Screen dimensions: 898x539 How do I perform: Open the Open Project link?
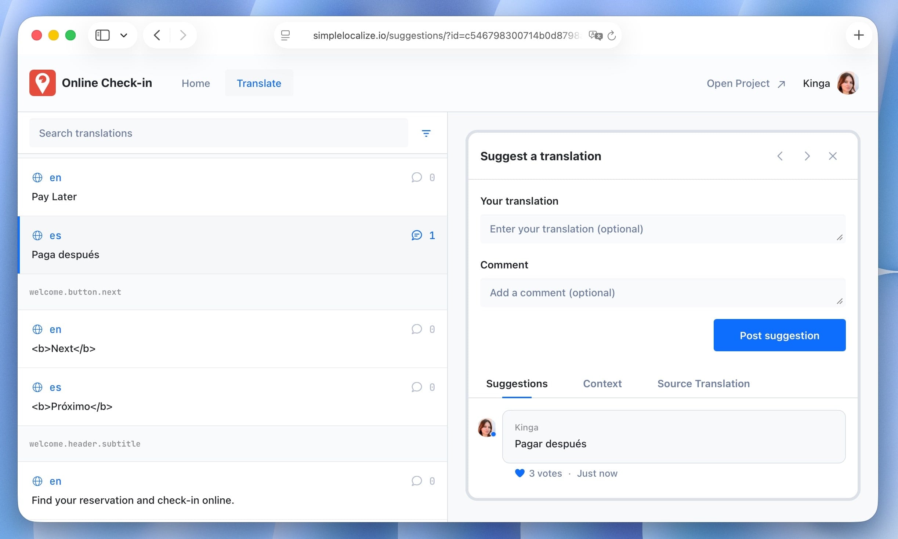[x=746, y=83]
